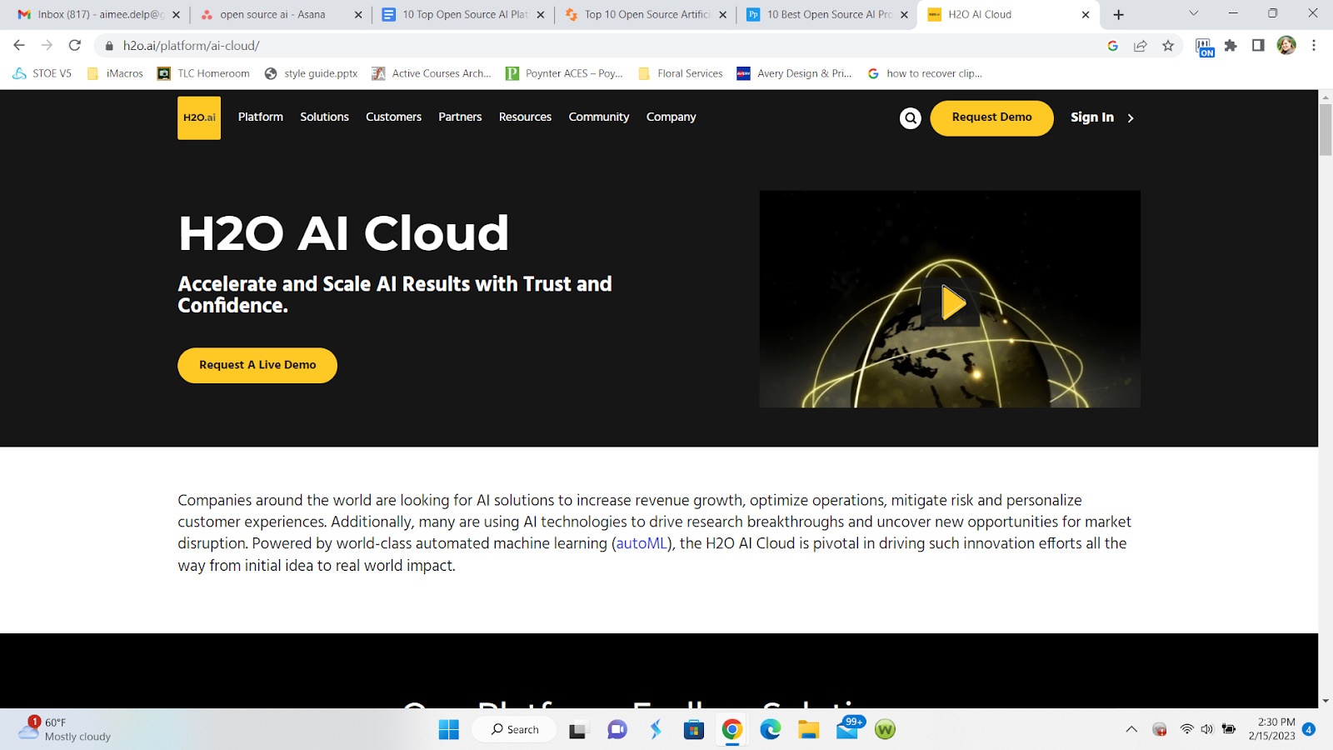This screenshot has height=750, width=1333.
Task: Open the browser sharing icon
Action: click(1140, 46)
